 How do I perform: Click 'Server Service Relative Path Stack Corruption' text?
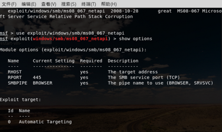70,16
